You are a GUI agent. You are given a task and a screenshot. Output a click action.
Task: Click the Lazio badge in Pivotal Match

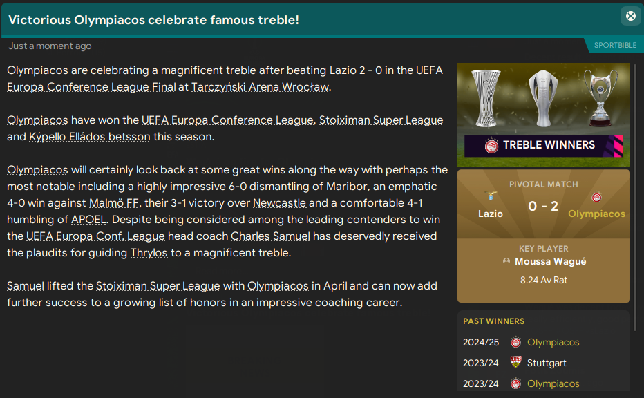pos(491,198)
